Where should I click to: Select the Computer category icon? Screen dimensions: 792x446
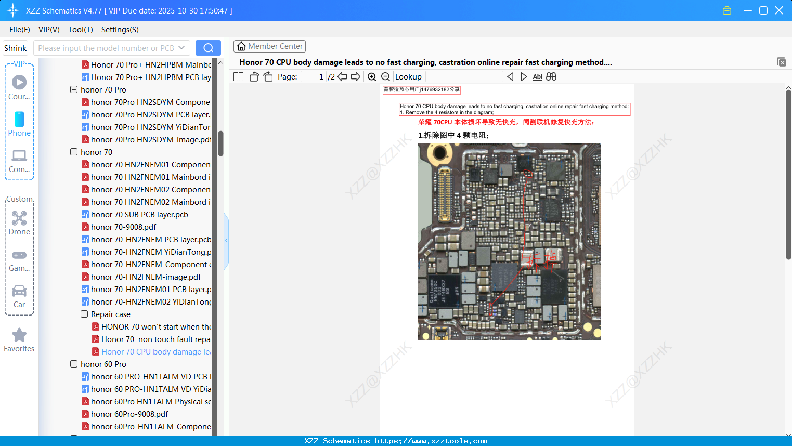point(19,161)
